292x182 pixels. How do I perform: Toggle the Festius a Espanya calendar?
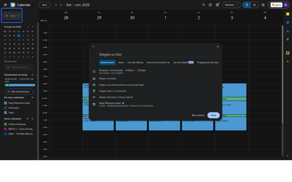(5, 124)
